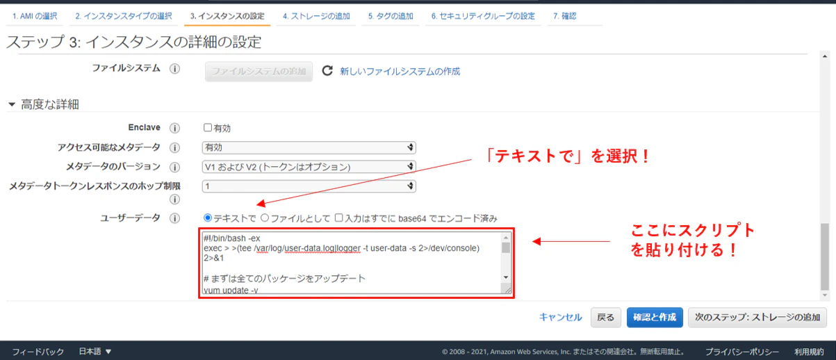Open the アクセス可能なメタデータ dropdown

[309, 147]
